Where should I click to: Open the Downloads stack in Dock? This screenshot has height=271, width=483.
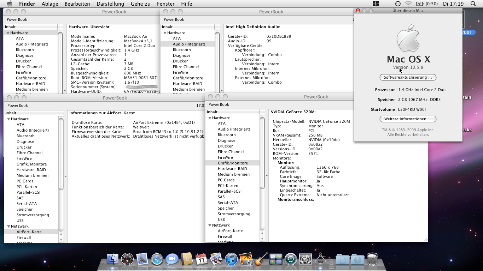(x=357, y=260)
